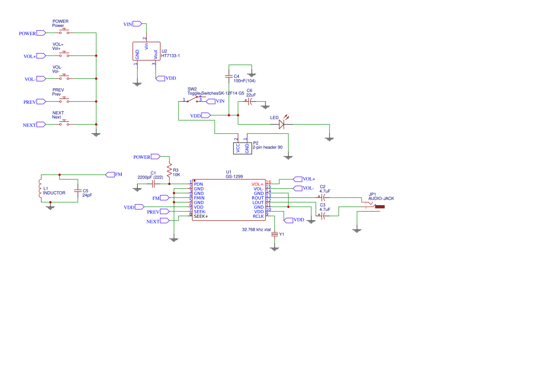Select the red VOL+ pin 16 label on U1
535x379 pixels.
[x=258, y=184]
